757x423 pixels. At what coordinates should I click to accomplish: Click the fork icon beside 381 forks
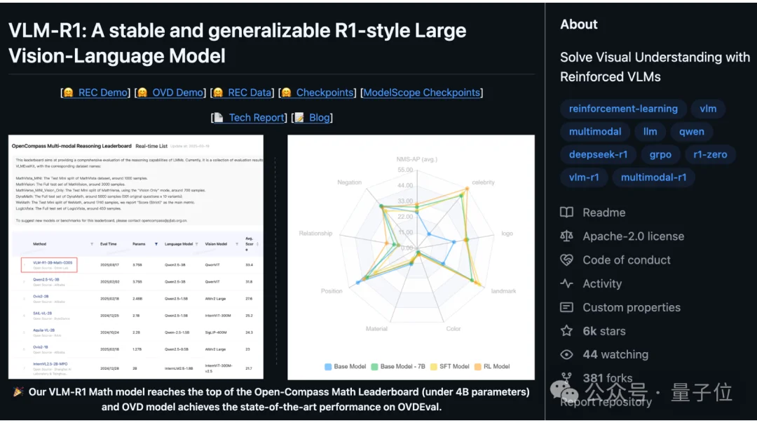(566, 377)
